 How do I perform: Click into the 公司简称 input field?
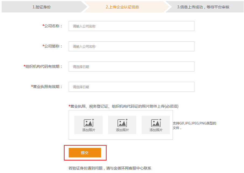pyautogui.click(x=131, y=46)
